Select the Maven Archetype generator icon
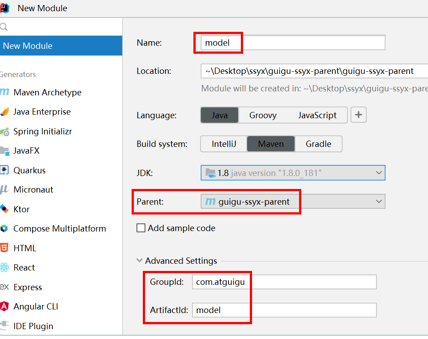Image resolution: width=428 pixels, height=339 pixels. 4,93
